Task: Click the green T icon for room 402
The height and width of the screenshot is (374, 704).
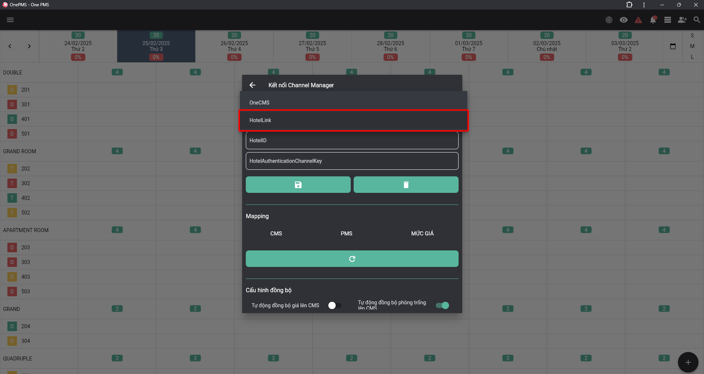Action: [12, 198]
